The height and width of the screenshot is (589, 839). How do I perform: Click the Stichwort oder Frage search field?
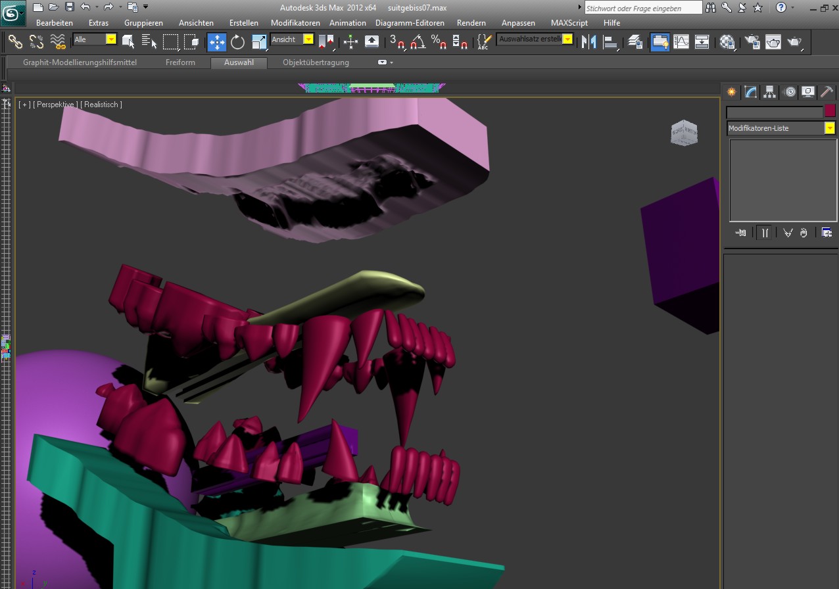642,9
